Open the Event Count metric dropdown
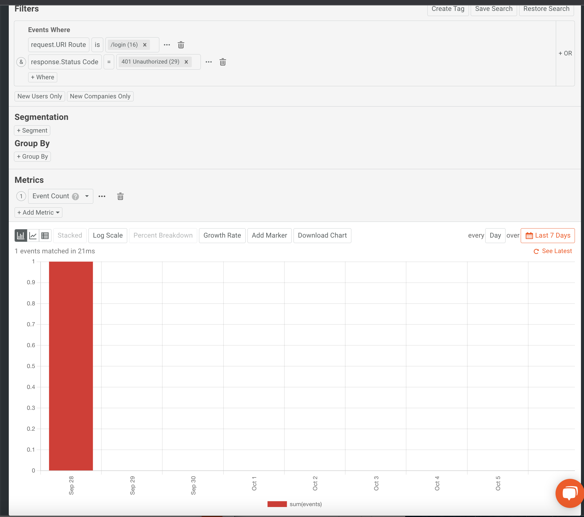Viewport: 584px width, 517px height. pos(87,196)
